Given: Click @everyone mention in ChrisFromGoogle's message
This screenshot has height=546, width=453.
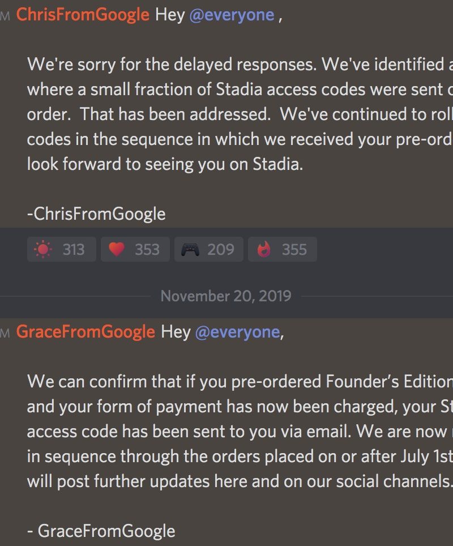Looking at the screenshot, I should pos(232,15).
